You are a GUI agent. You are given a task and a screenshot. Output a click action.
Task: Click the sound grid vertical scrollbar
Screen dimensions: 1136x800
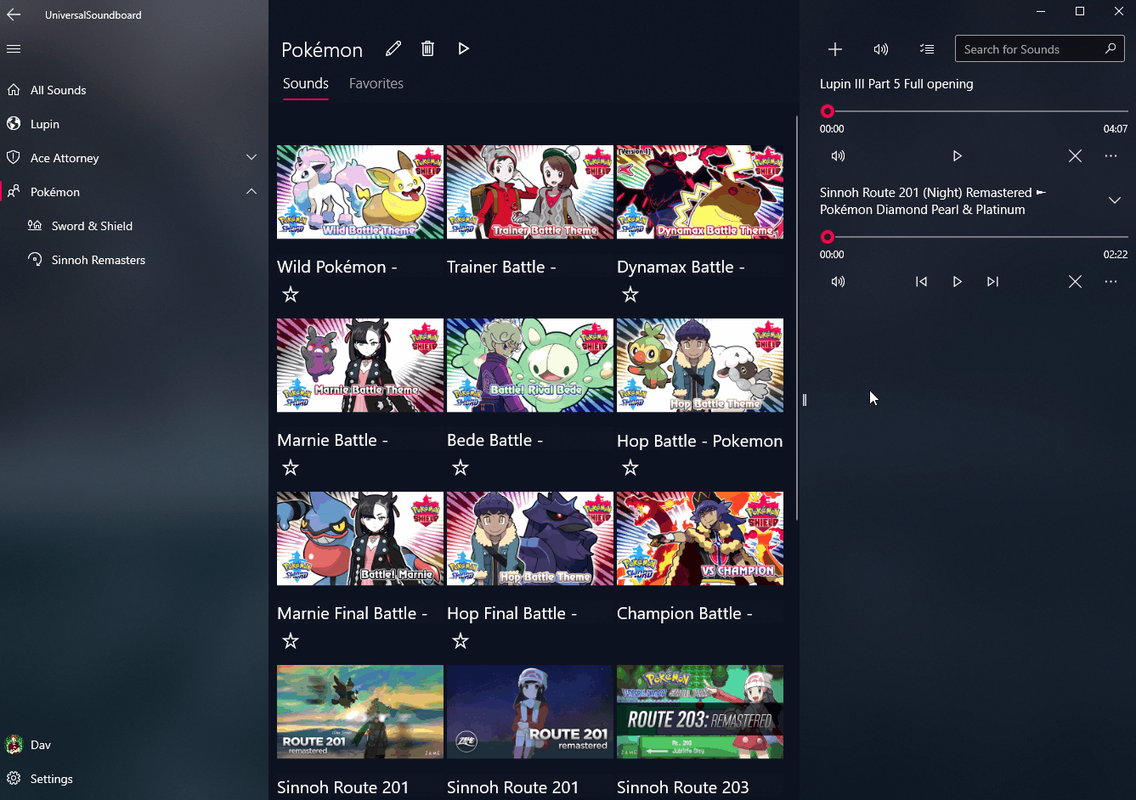(797, 318)
